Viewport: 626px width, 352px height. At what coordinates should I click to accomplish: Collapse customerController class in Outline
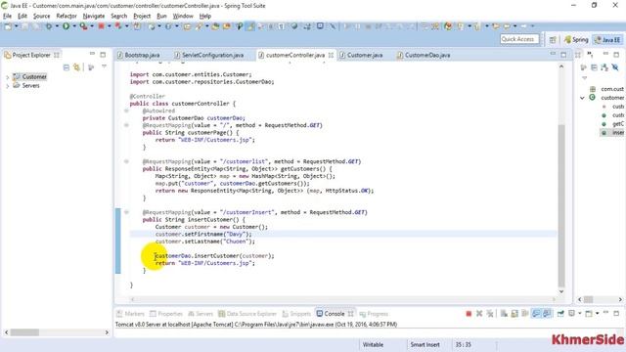(x=582, y=98)
